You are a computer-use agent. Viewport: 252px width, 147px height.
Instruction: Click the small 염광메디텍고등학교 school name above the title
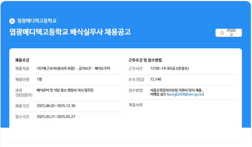point(37,21)
